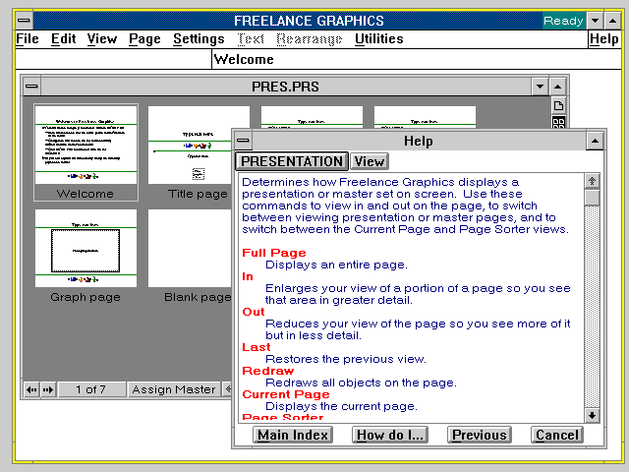
Task: Open Freelance Graphics control menu box
Action: pos(24,20)
